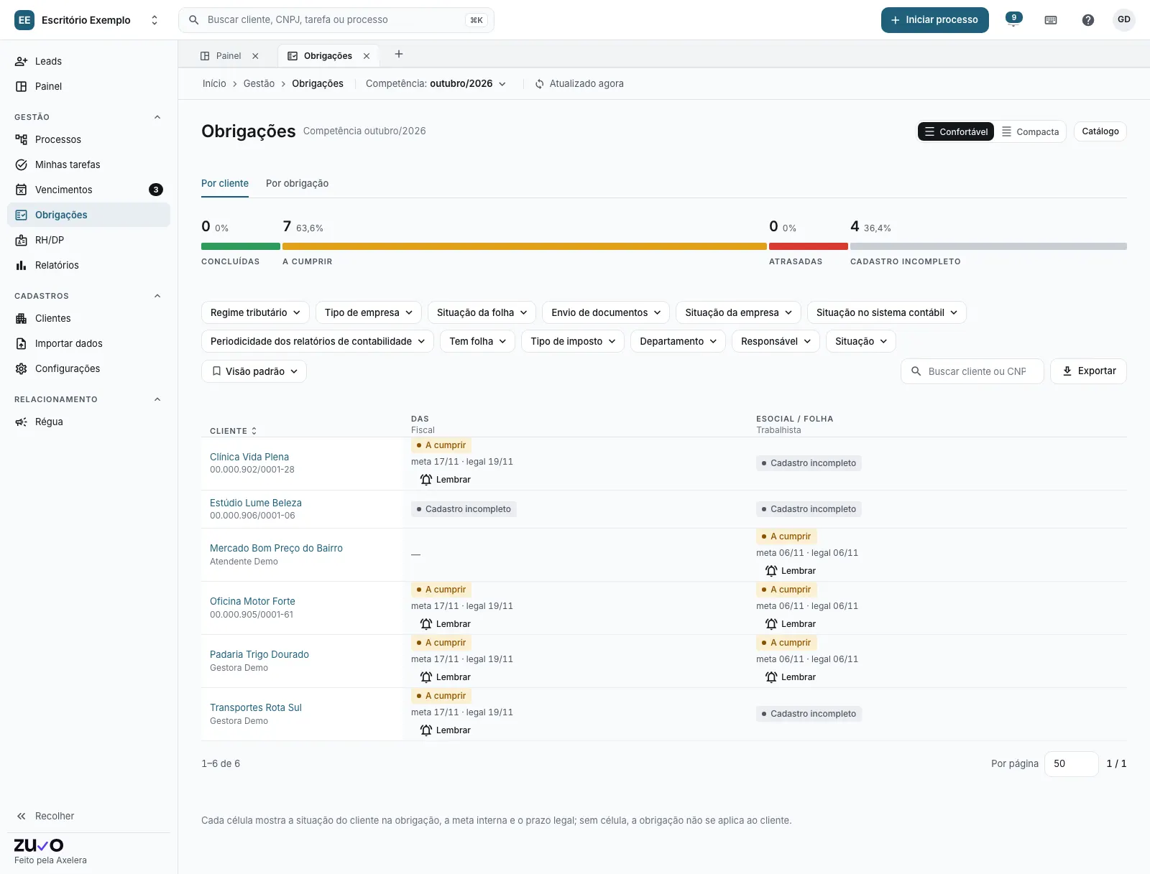1150x874 pixels.
Task: Open the help question mark icon
Action: pyautogui.click(x=1088, y=20)
